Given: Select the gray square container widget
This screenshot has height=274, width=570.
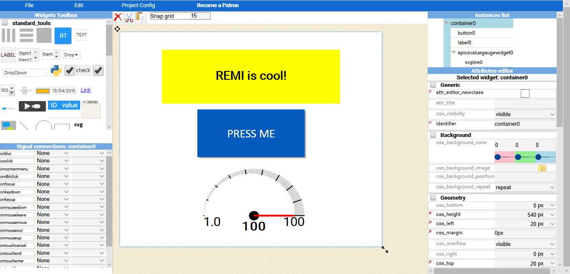Looking at the screenshot, I should tap(44, 36).
